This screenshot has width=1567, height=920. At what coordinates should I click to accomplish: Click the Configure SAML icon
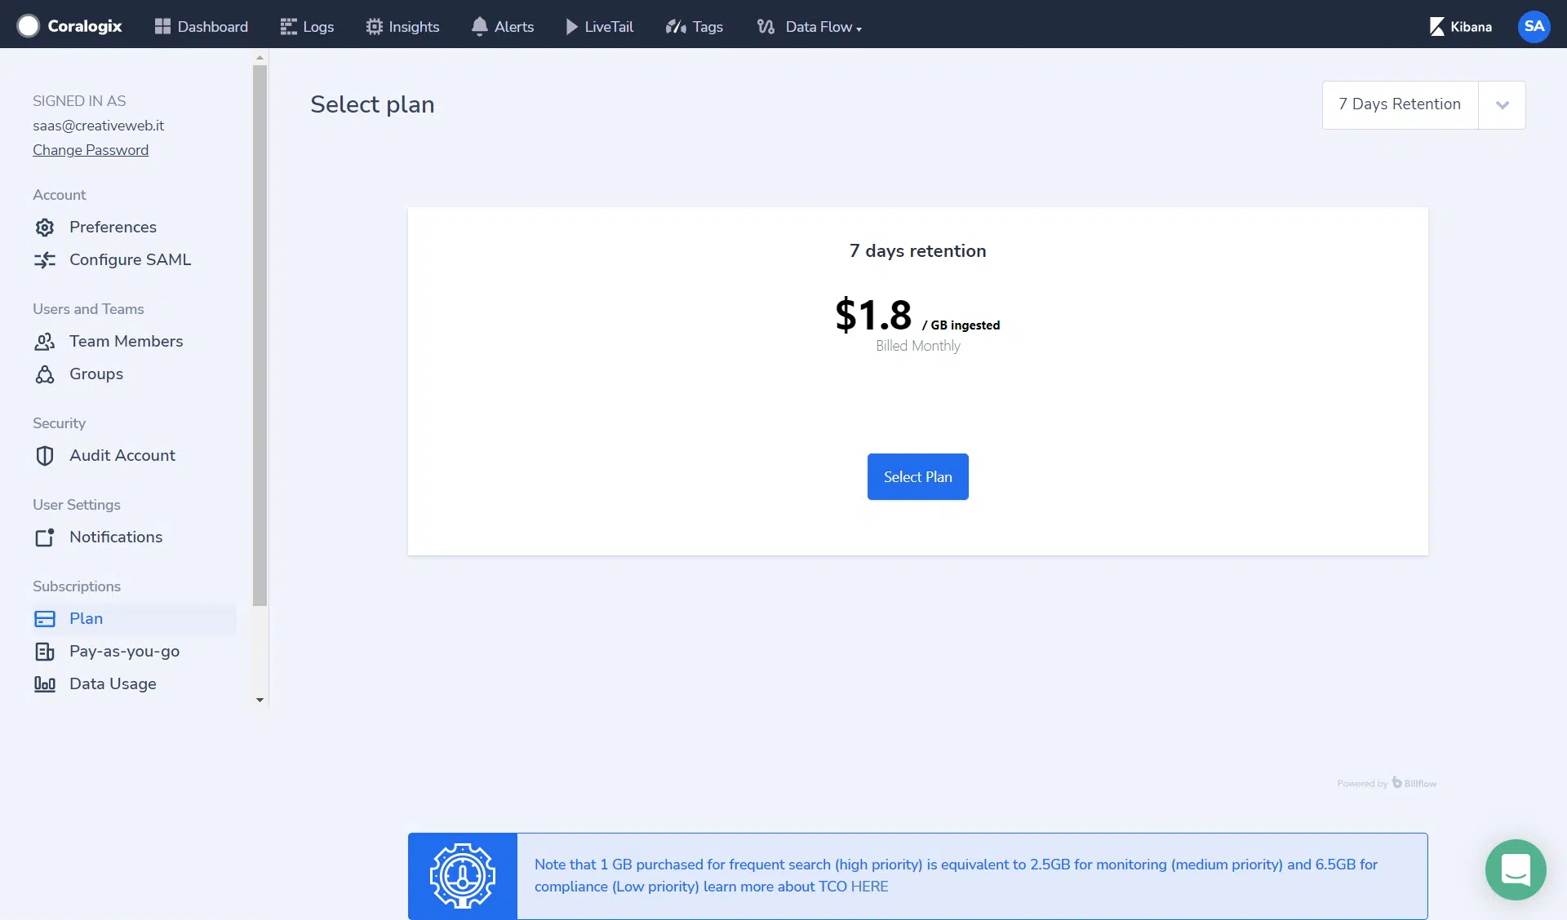[x=45, y=260]
